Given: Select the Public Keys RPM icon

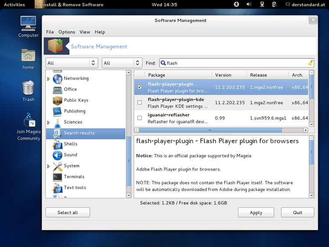Looking at the screenshot, I should click(57, 100).
